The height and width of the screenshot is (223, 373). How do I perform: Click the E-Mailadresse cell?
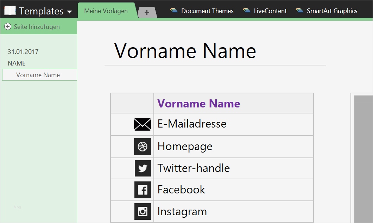tap(234, 124)
